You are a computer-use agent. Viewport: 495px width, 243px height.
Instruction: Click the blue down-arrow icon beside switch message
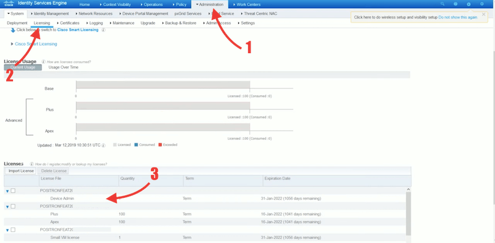[13, 30]
